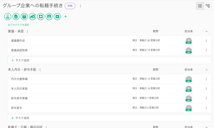
Task: Open row menu for 辞令発令 task
Action: click(x=206, y=108)
